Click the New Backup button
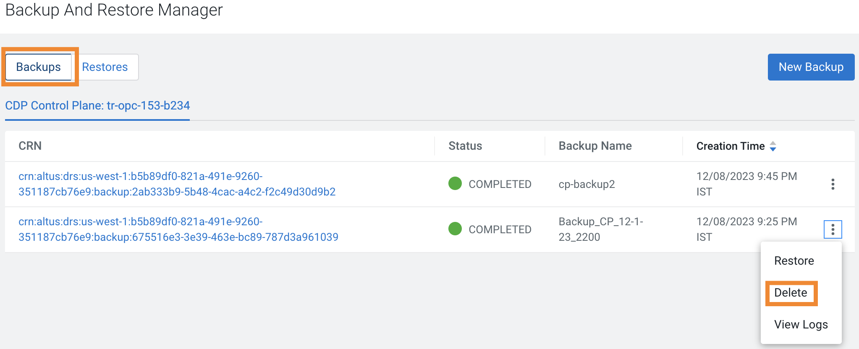 point(811,67)
